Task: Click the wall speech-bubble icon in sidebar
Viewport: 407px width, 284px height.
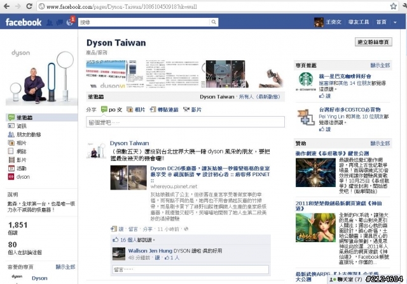Action: click(11, 117)
